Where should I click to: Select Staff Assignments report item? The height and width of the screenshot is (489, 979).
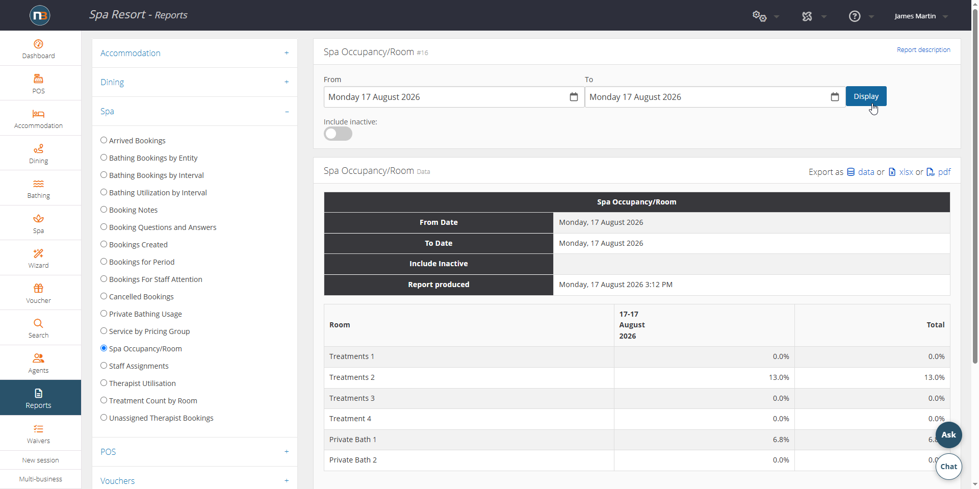pos(139,366)
